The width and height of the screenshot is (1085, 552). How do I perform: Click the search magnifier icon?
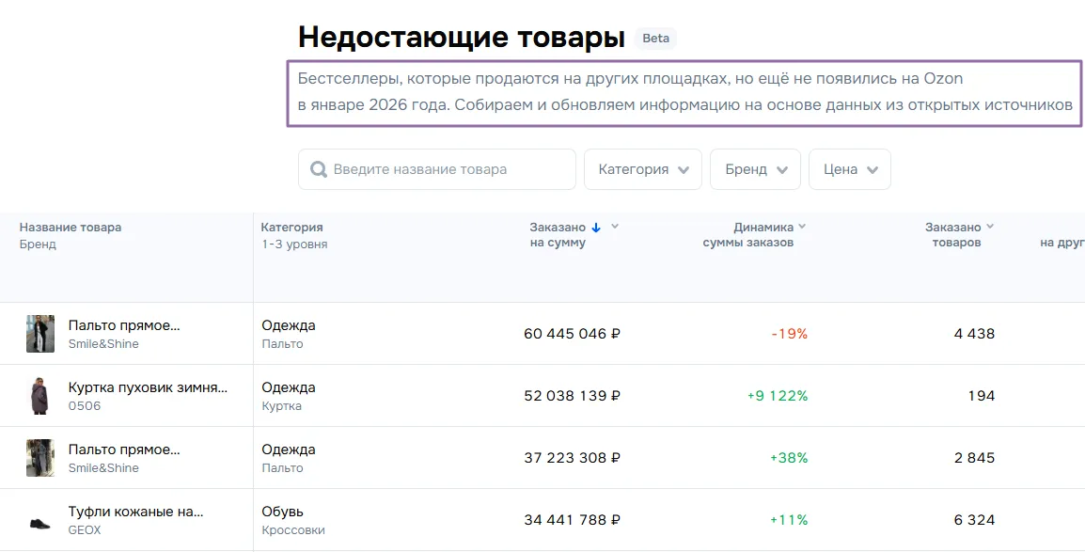click(319, 170)
